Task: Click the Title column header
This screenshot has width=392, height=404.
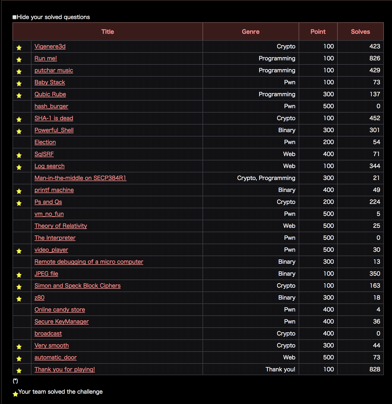Action: pyautogui.click(x=108, y=32)
